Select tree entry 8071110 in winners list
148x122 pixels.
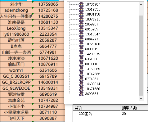[x=92, y=64]
